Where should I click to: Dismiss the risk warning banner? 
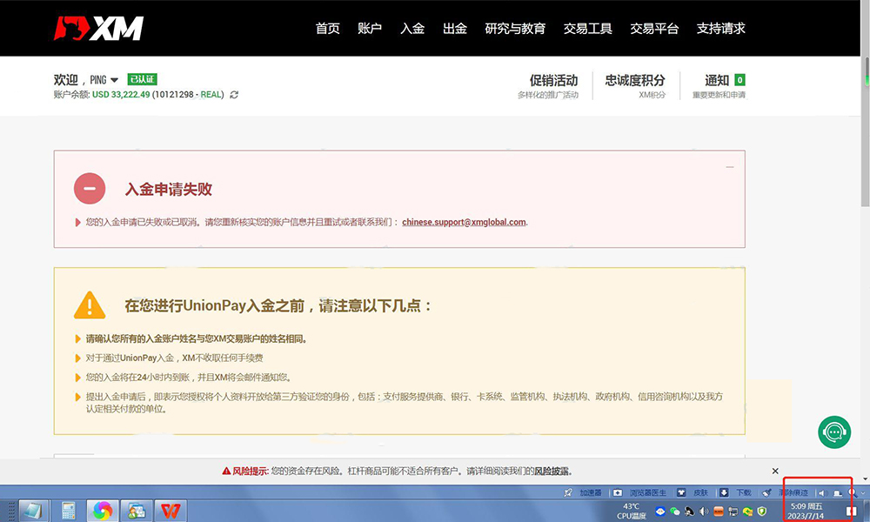tap(775, 471)
